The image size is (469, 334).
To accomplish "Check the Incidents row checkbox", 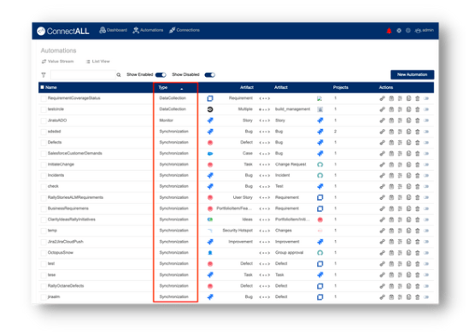I will (44, 175).
